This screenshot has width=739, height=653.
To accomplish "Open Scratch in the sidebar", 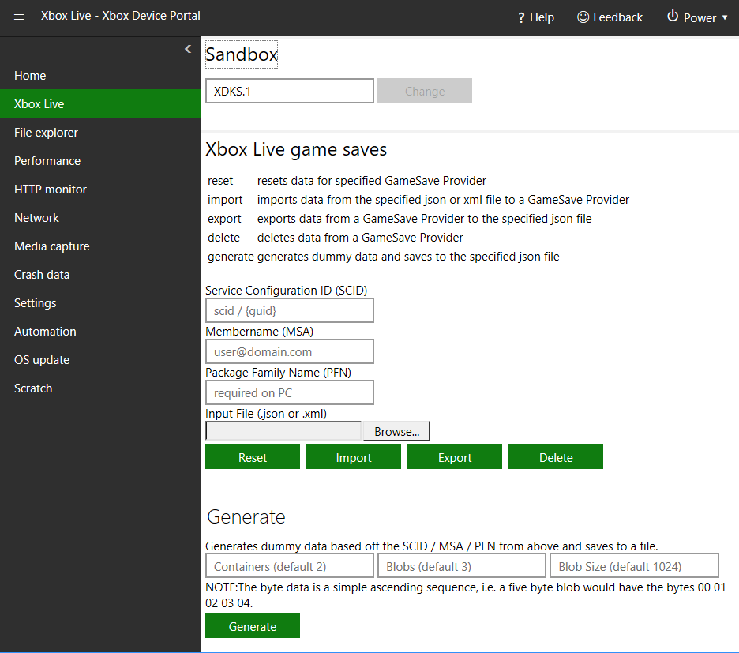I will tap(100, 388).
